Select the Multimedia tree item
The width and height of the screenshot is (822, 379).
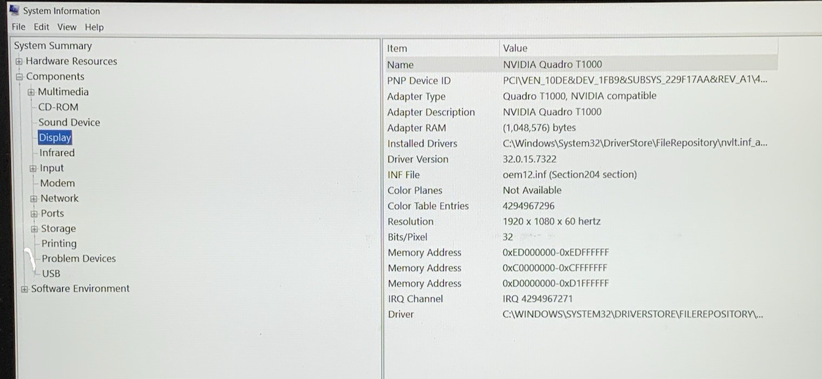63,91
